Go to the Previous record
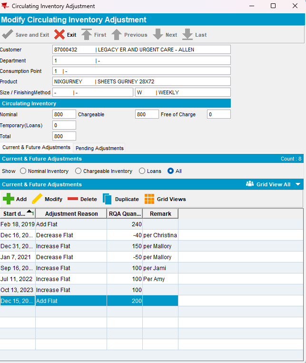Screen dimensions: 306x363 pos(117,35)
